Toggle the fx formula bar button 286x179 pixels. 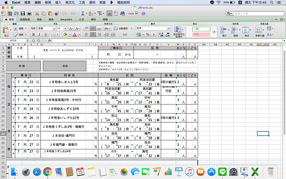(x=109, y=13)
